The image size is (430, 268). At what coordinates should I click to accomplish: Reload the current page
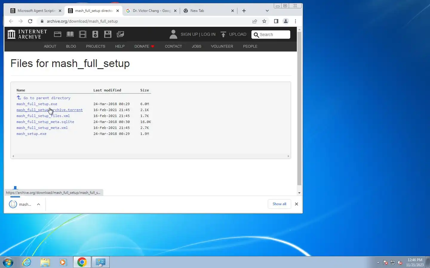(30, 21)
